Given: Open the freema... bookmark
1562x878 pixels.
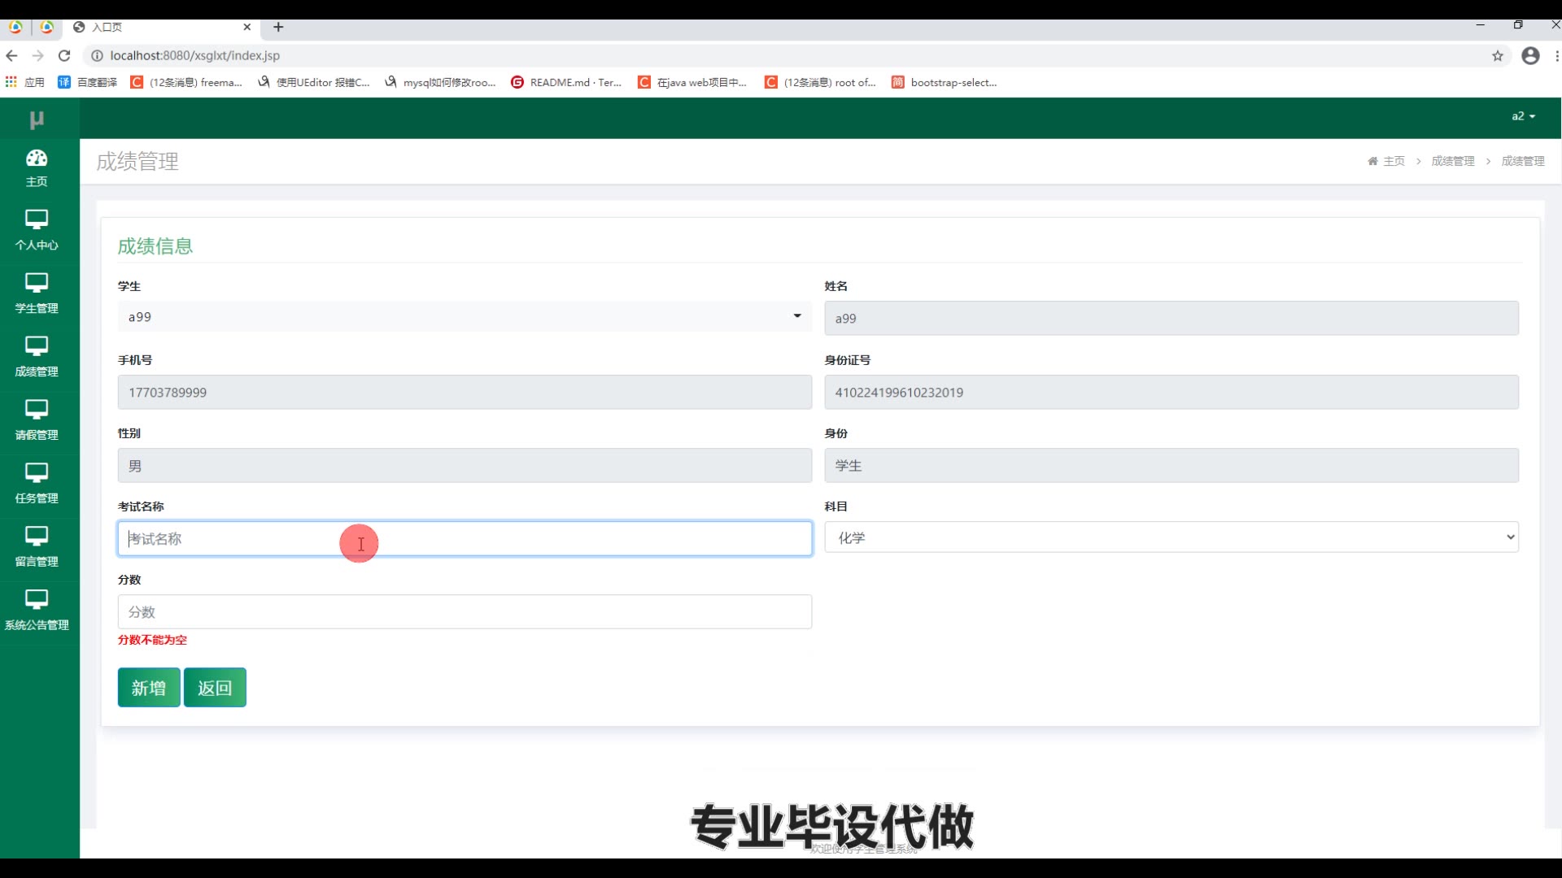Looking at the screenshot, I should 186,82.
